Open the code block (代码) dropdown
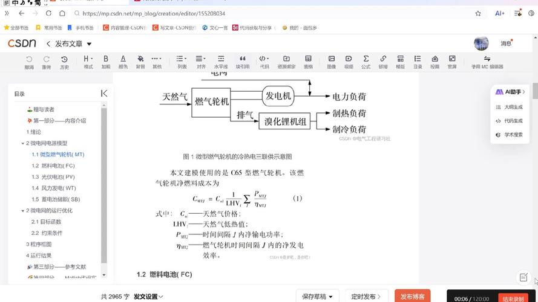The width and height of the screenshot is (538, 302). click(264, 62)
